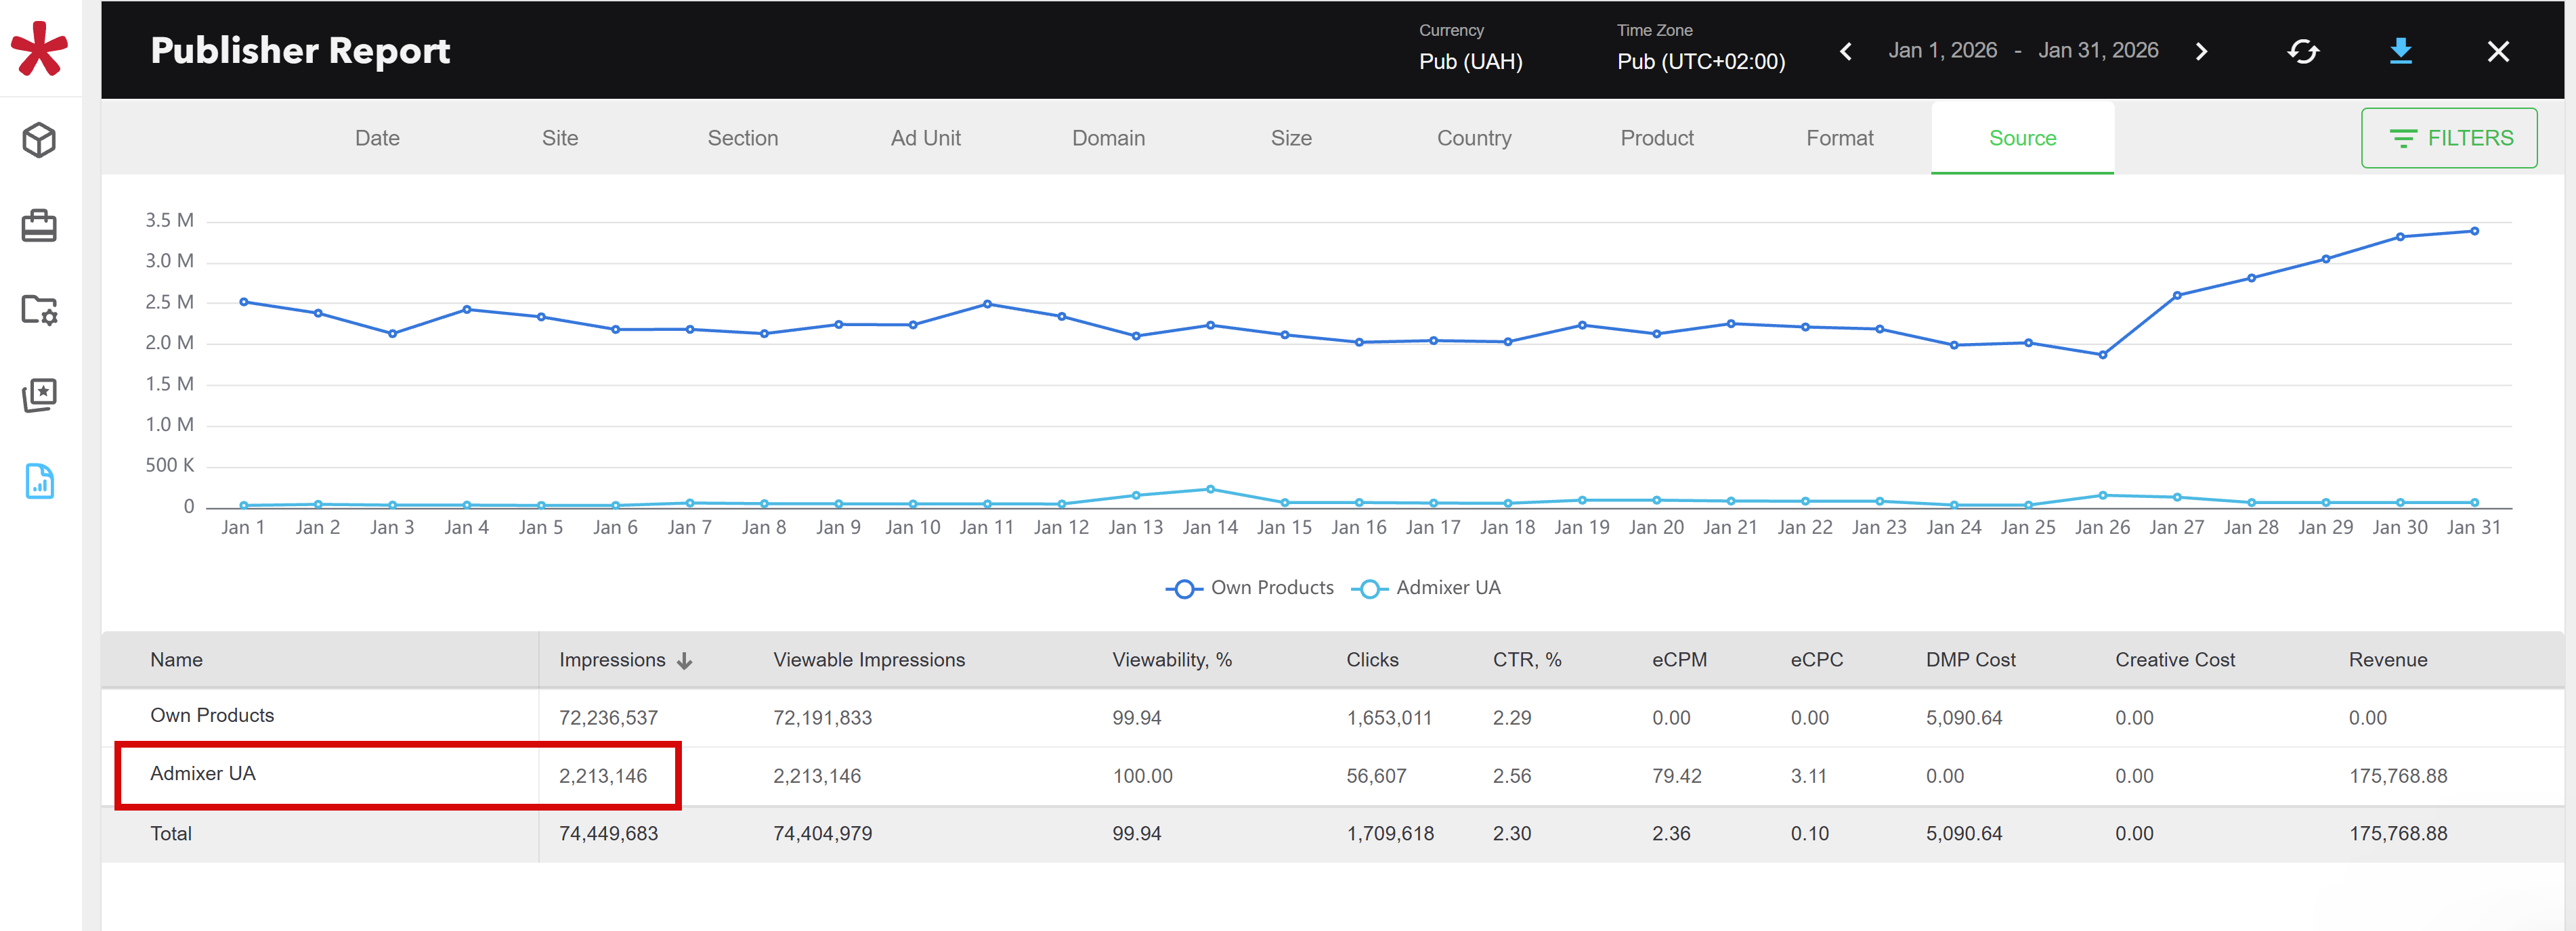The height and width of the screenshot is (931, 2576).
Task: Open the briefcase icon in sidebar
Action: click(x=39, y=226)
